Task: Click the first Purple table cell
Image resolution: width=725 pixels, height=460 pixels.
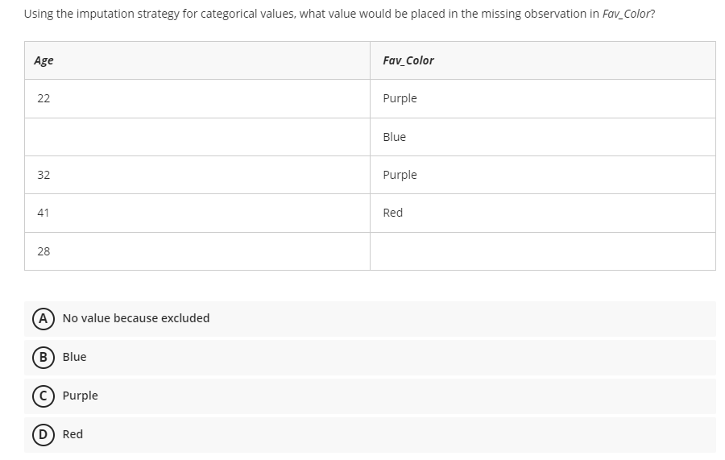Action: (543, 98)
